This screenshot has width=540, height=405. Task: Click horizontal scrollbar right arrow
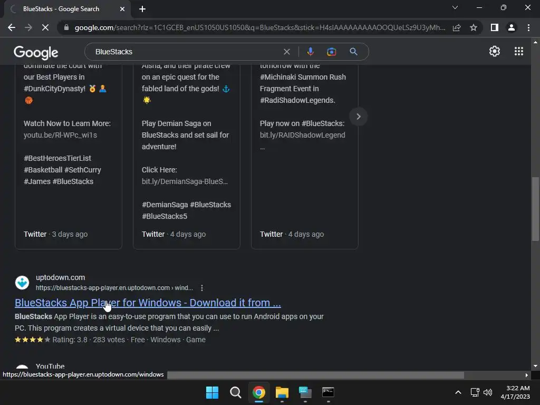point(527,375)
